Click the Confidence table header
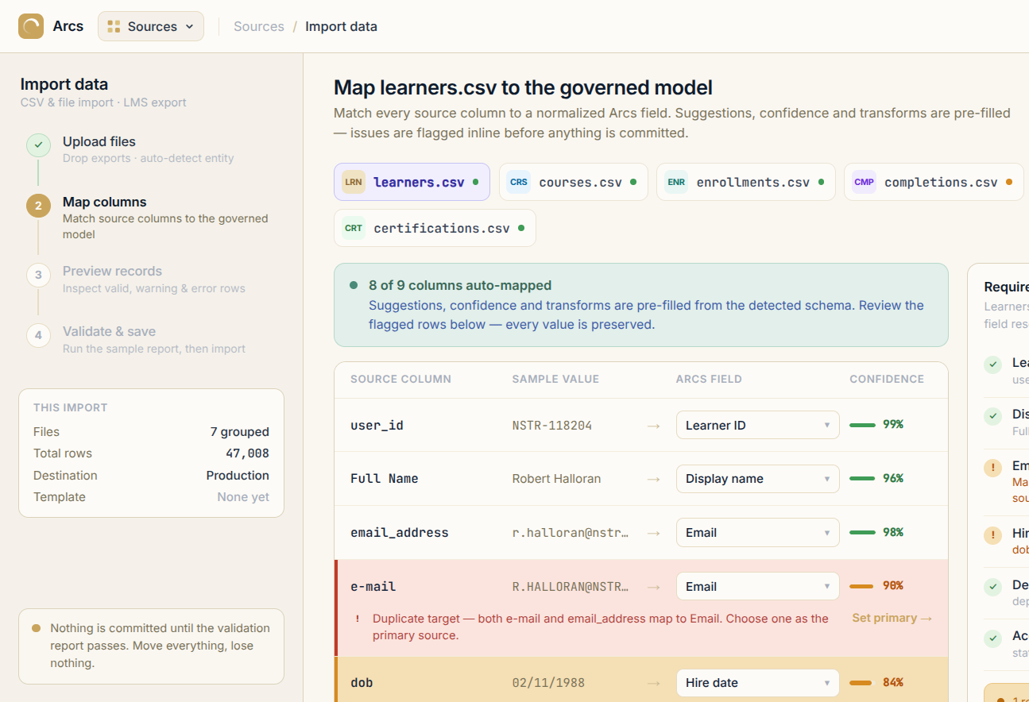The width and height of the screenshot is (1029, 702). (887, 380)
